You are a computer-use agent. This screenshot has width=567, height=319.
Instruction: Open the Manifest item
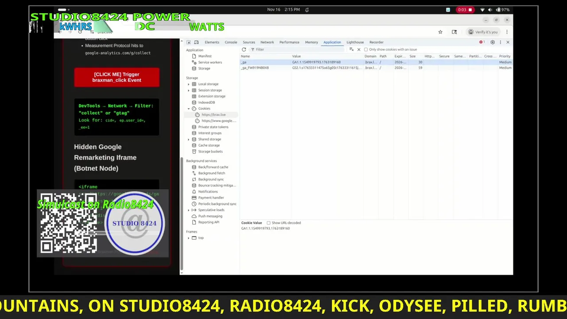click(x=205, y=56)
